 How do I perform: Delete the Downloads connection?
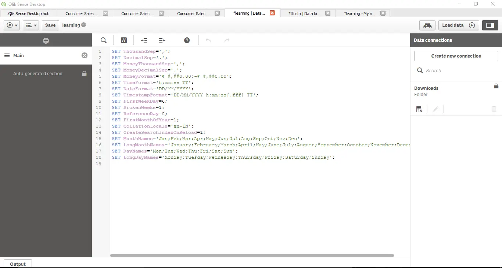(494, 109)
